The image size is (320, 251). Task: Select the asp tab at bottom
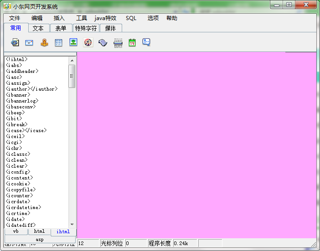(40, 239)
